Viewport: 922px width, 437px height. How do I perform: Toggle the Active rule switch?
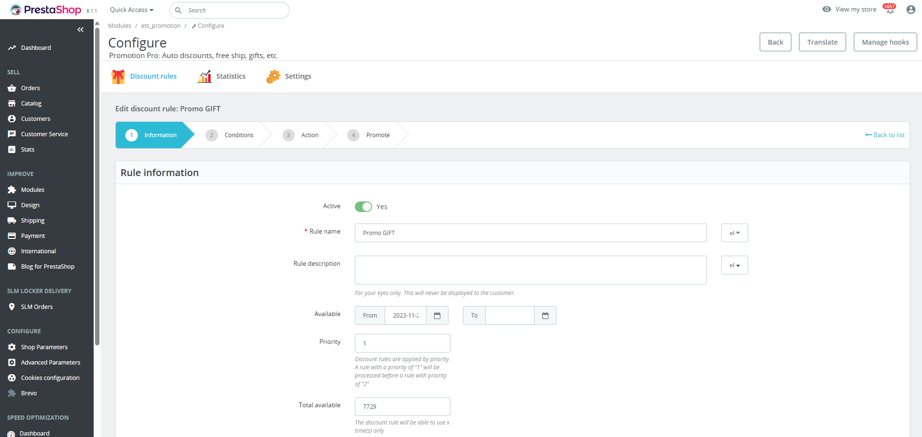tap(364, 207)
